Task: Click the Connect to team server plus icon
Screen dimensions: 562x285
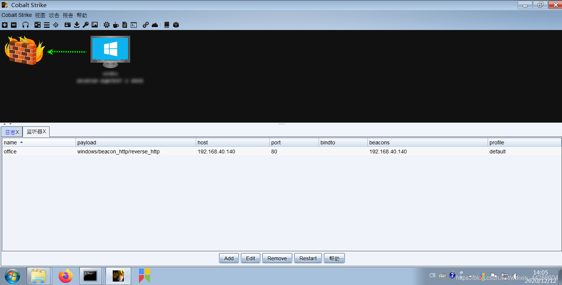Action: click(5, 25)
